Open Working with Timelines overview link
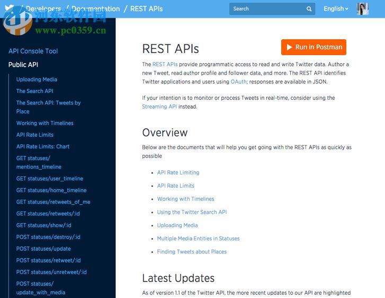385x298 pixels. (186, 199)
